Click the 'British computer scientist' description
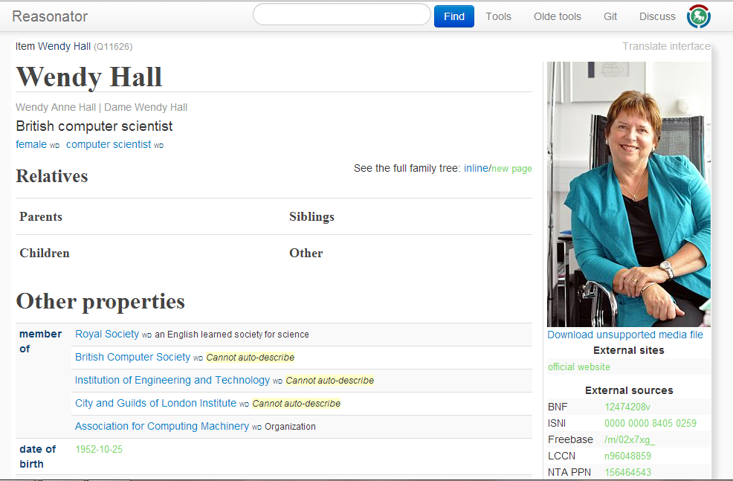 click(x=94, y=126)
